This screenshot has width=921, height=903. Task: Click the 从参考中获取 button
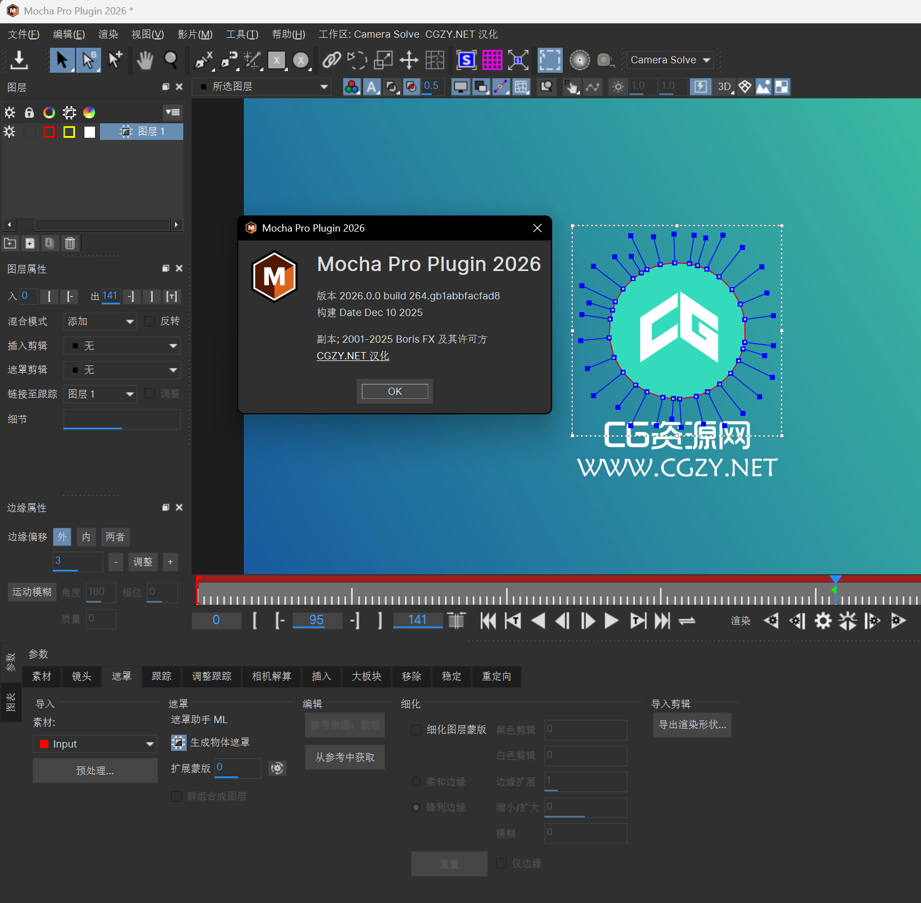click(345, 757)
